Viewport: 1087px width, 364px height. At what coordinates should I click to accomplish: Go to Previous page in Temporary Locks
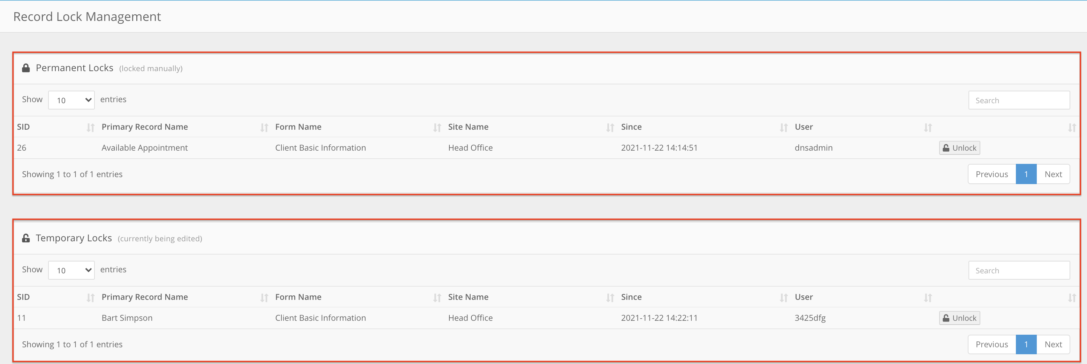pos(991,344)
